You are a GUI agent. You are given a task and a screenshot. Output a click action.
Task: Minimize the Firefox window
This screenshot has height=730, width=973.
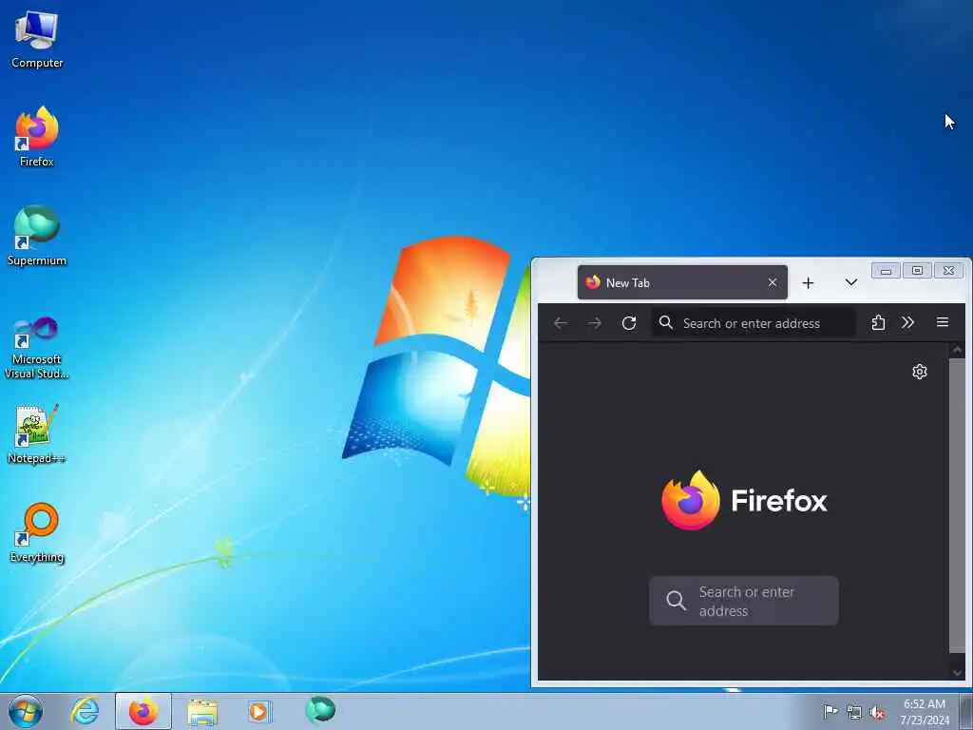886,271
